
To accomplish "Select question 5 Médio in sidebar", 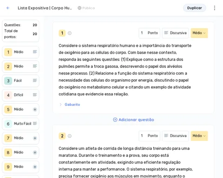I will pos(20,109).
